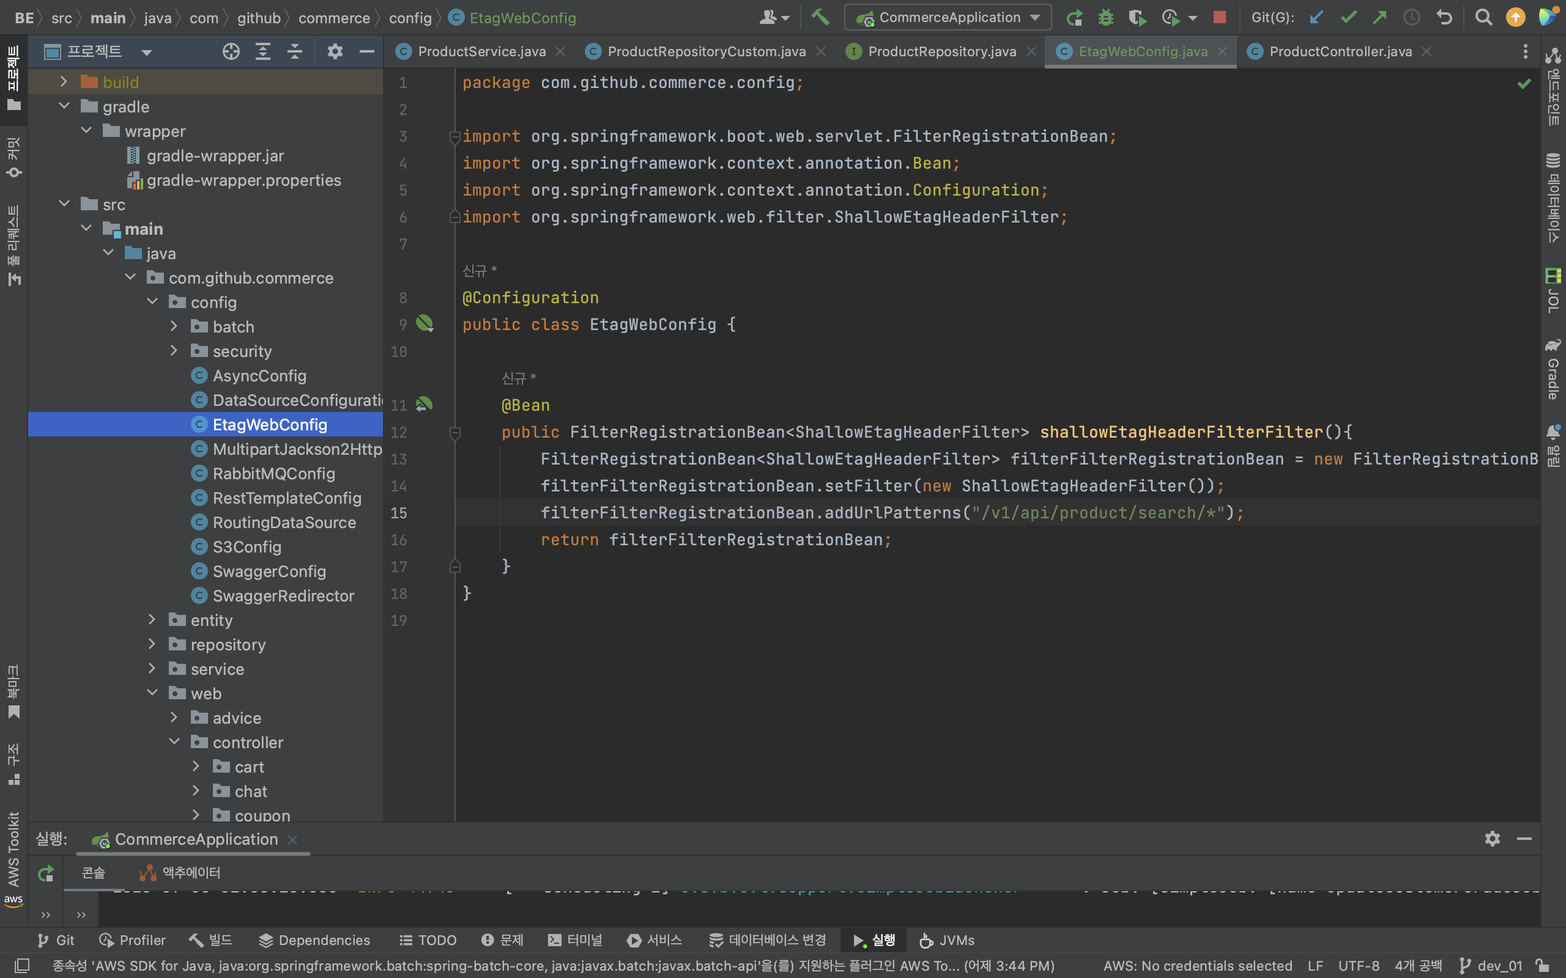
Task: Click UTF-8 encoding in status bar
Action: click(1358, 966)
